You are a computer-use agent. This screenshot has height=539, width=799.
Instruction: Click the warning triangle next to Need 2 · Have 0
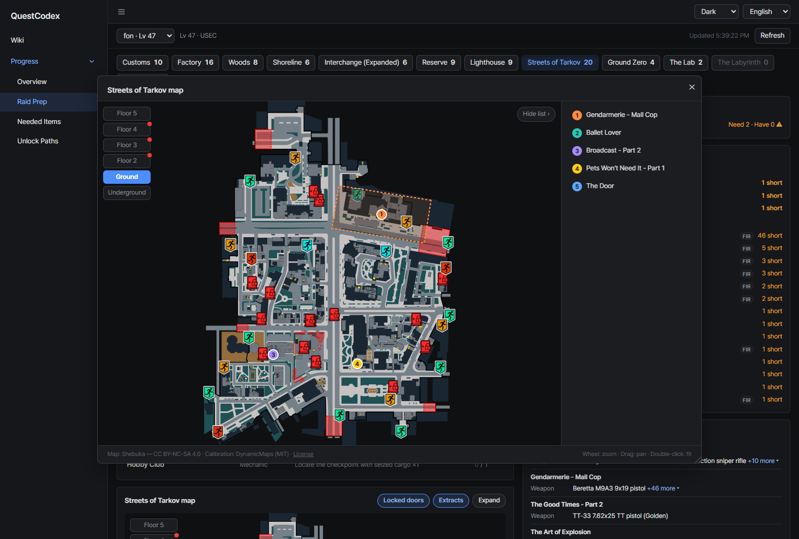779,125
